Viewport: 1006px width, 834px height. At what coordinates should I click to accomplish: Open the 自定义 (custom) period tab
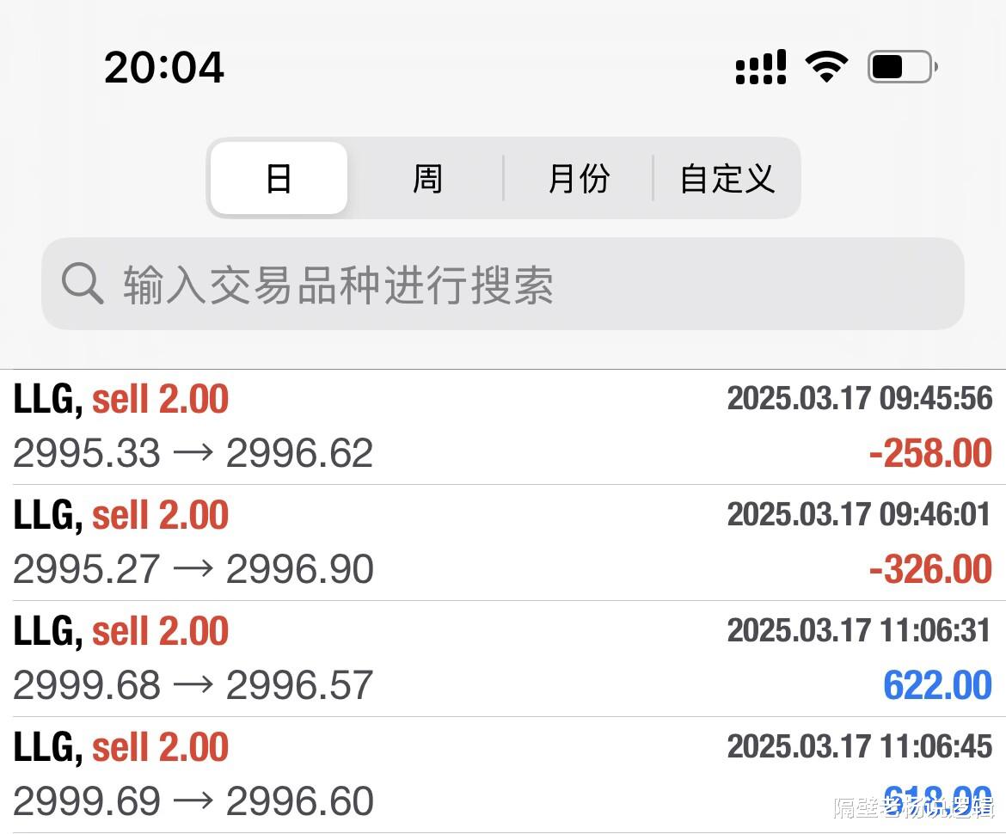(x=727, y=179)
